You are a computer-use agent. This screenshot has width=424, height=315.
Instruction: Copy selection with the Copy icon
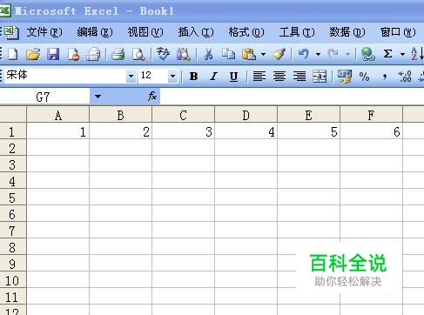pyautogui.click(x=228, y=54)
